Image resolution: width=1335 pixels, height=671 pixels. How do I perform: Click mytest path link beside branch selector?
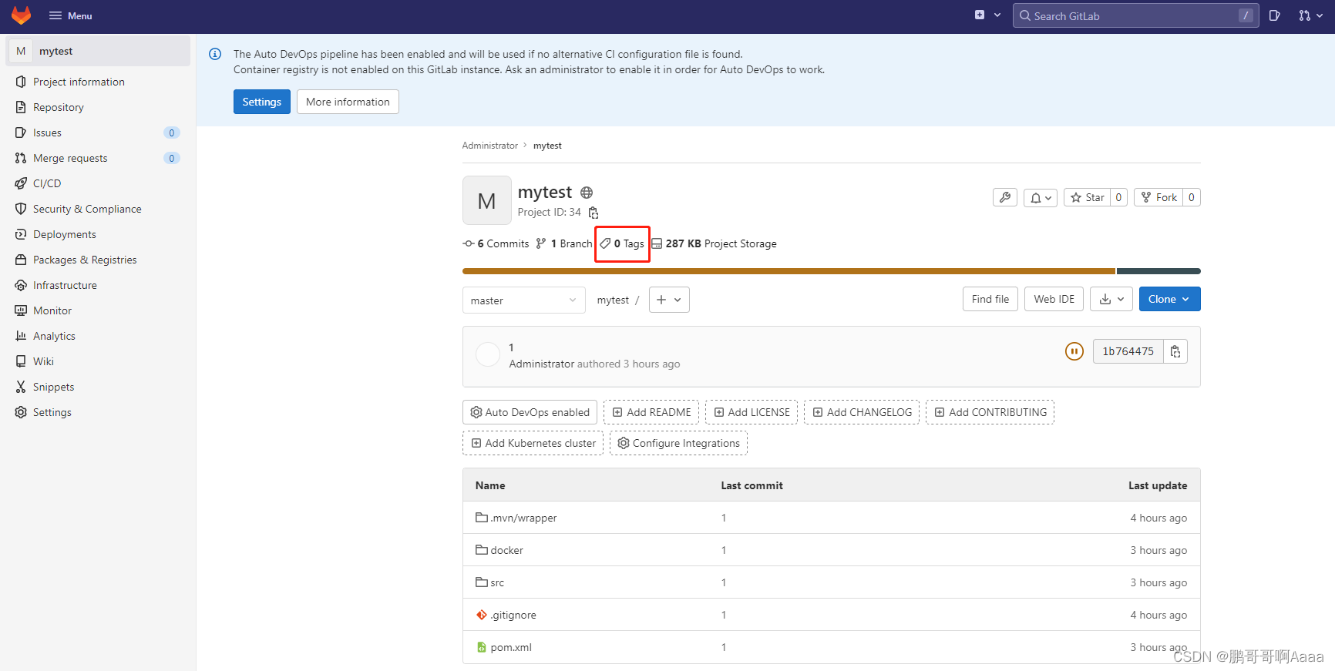(x=613, y=300)
